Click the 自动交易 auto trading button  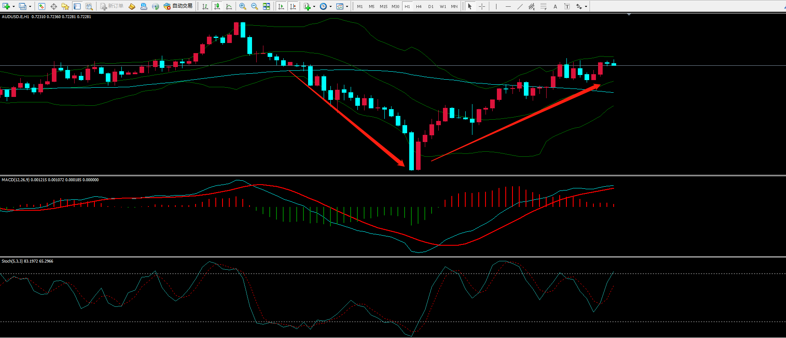tap(178, 6)
